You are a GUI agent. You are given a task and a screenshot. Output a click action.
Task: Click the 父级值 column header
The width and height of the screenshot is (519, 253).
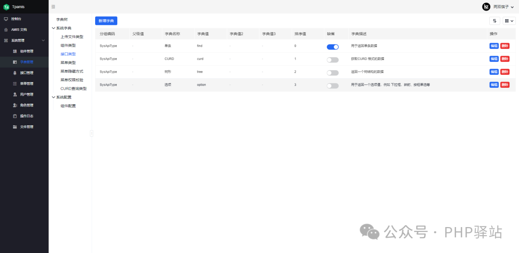coord(138,34)
